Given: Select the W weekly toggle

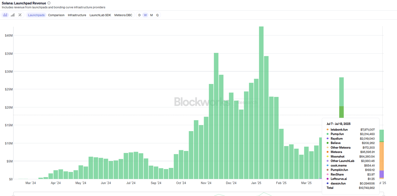Looking at the screenshot, I should click(145, 15).
